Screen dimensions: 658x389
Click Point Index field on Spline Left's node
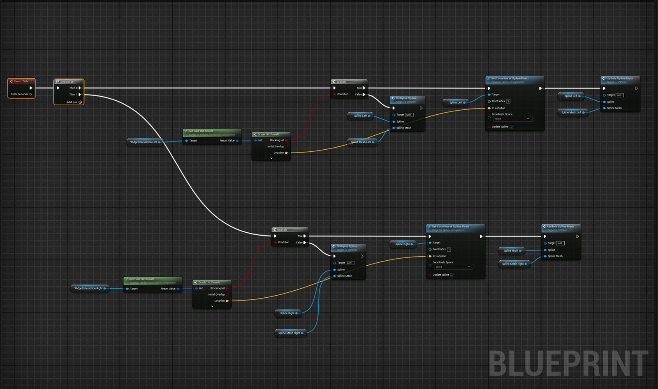[508, 101]
